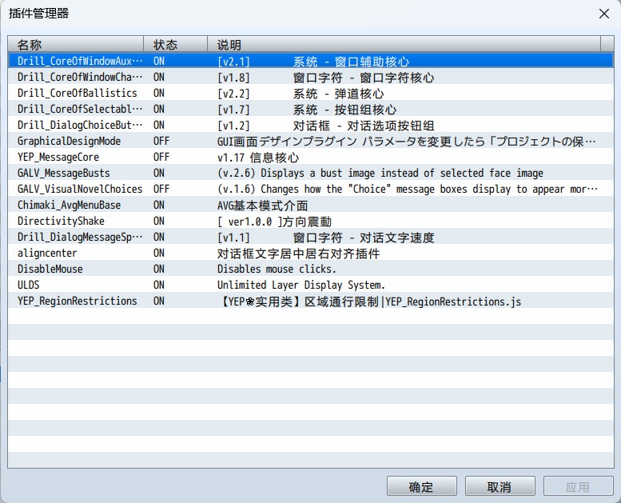Click description '[ ver1.0.0 ]方向震動'
This screenshot has height=503, width=621.
click(x=274, y=222)
